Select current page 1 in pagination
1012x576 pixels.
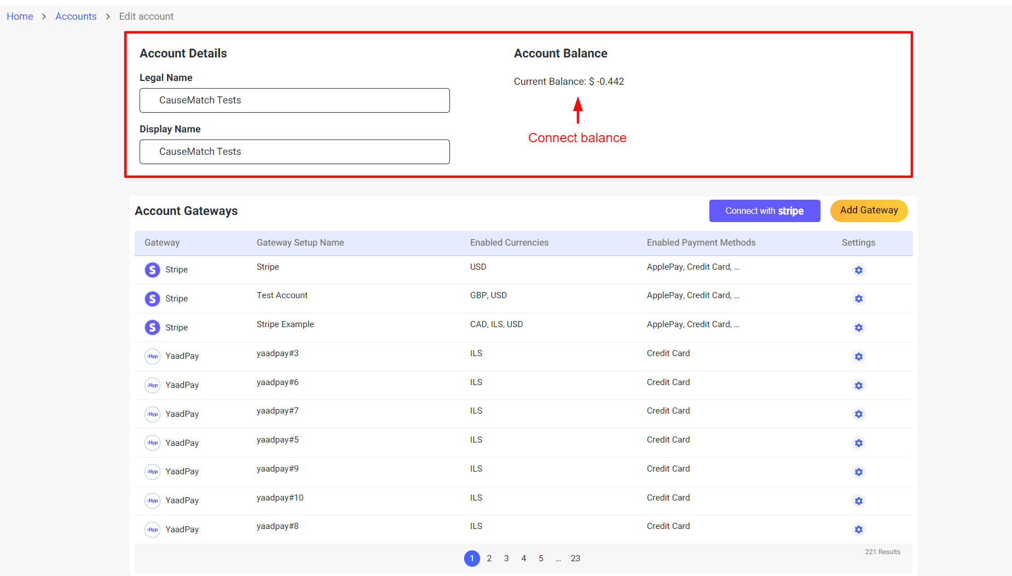coord(472,558)
